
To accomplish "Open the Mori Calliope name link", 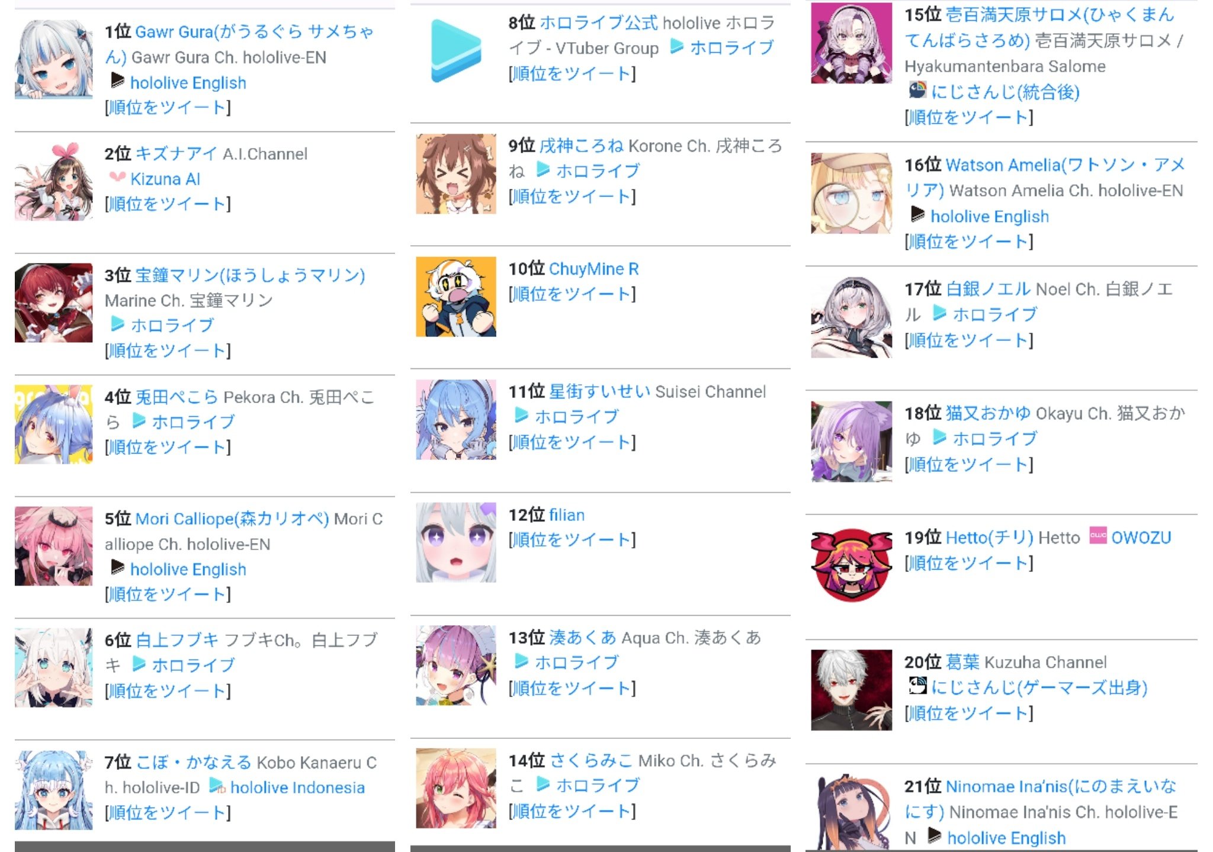I will [232, 519].
